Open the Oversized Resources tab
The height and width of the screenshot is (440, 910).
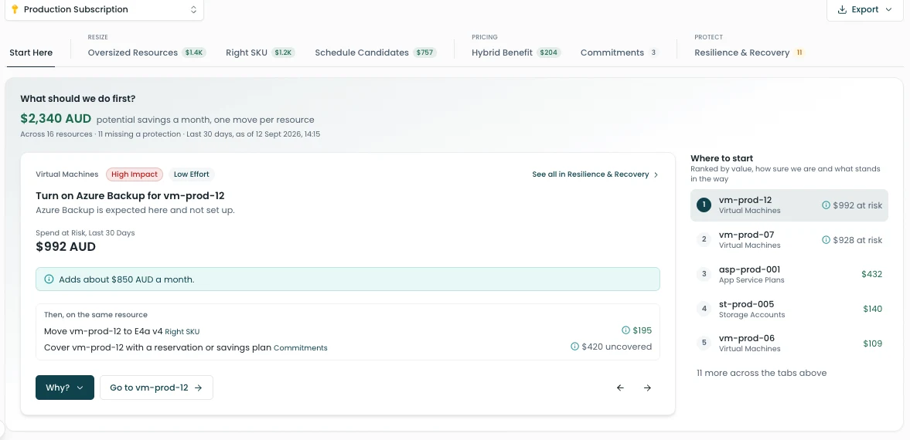[147, 52]
